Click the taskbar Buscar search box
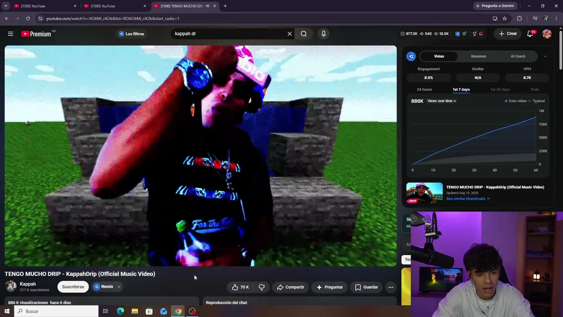 point(56,311)
